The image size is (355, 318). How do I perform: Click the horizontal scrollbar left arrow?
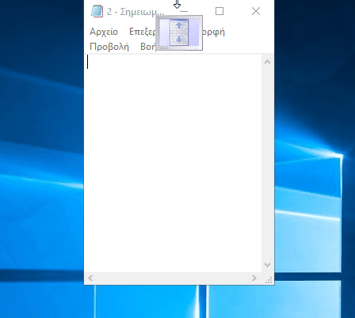coord(90,278)
